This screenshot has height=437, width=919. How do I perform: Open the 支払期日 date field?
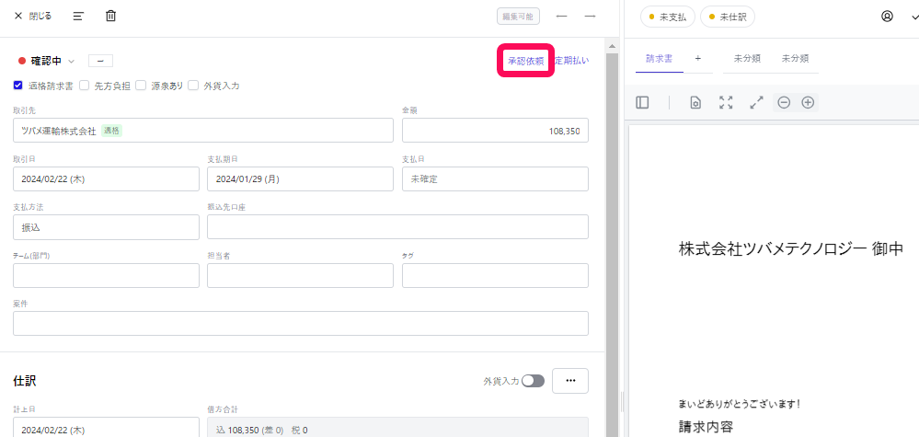click(300, 178)
